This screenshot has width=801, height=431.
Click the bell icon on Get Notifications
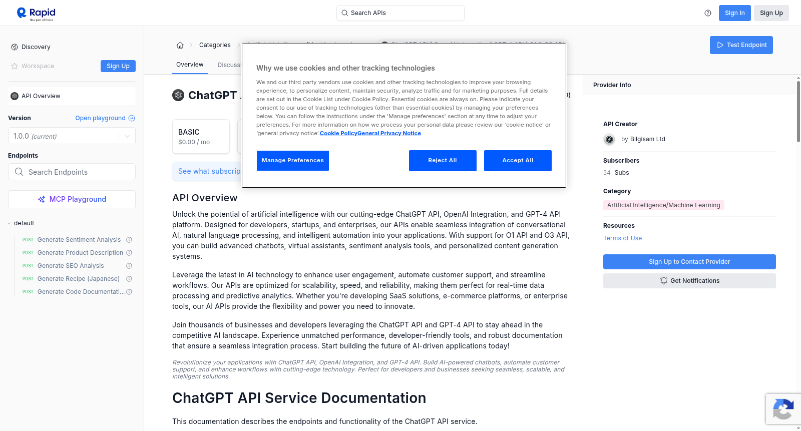pos(664,281)
